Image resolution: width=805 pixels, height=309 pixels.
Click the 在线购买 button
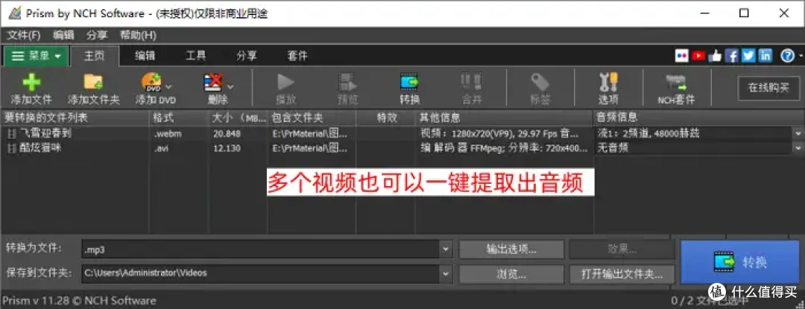[768, 87]
